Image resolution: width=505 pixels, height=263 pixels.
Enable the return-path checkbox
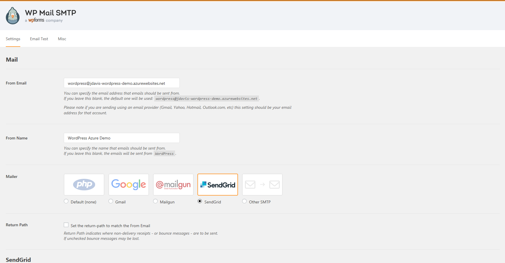pos(66,225)
